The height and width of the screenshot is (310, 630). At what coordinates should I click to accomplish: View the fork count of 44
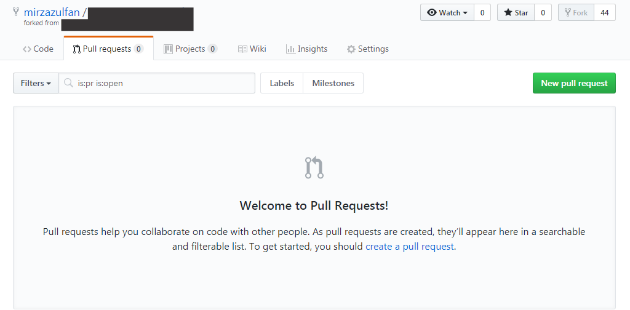605,12
